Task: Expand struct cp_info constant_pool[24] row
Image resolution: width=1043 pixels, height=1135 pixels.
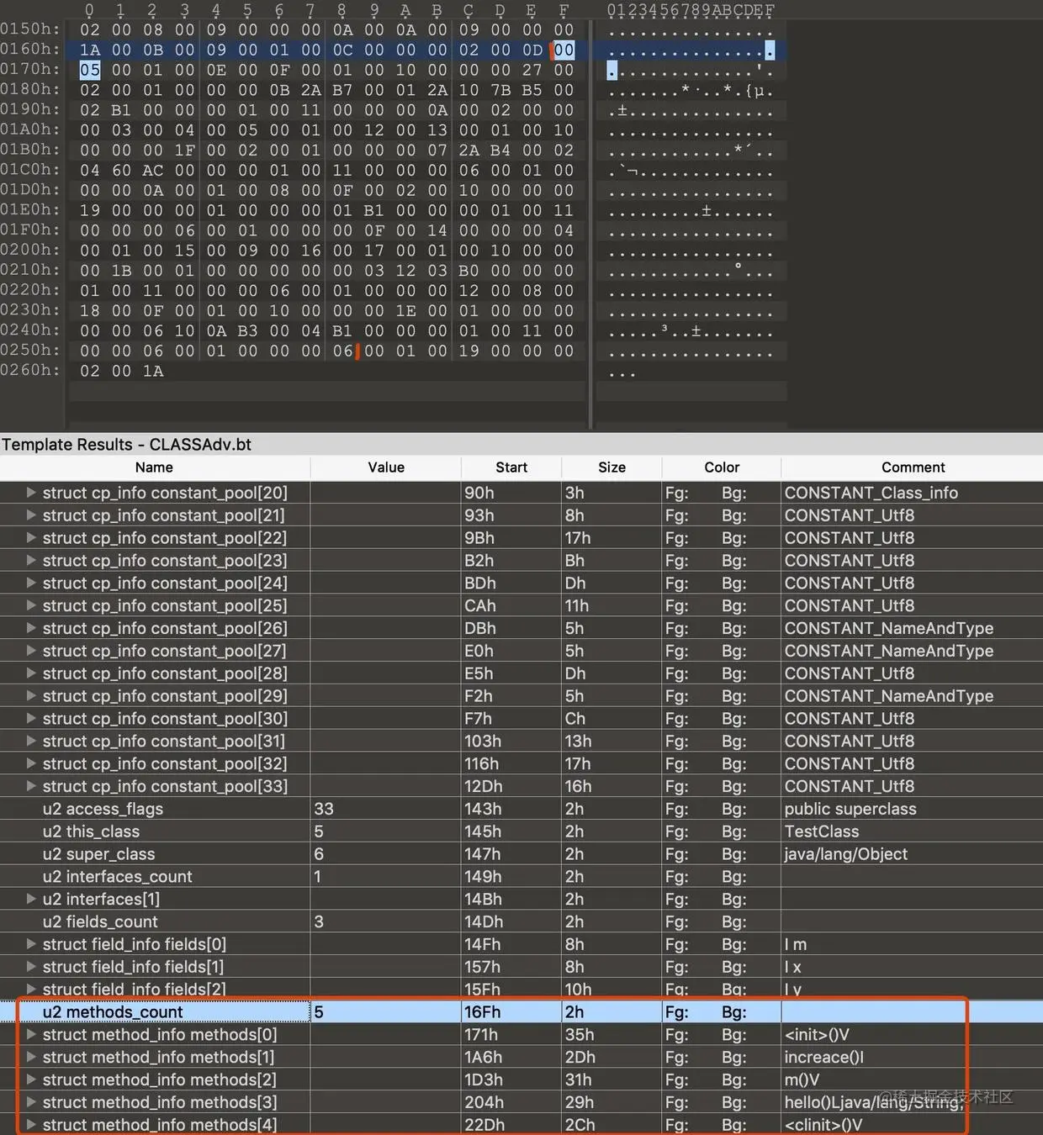Action: (31, 583)
